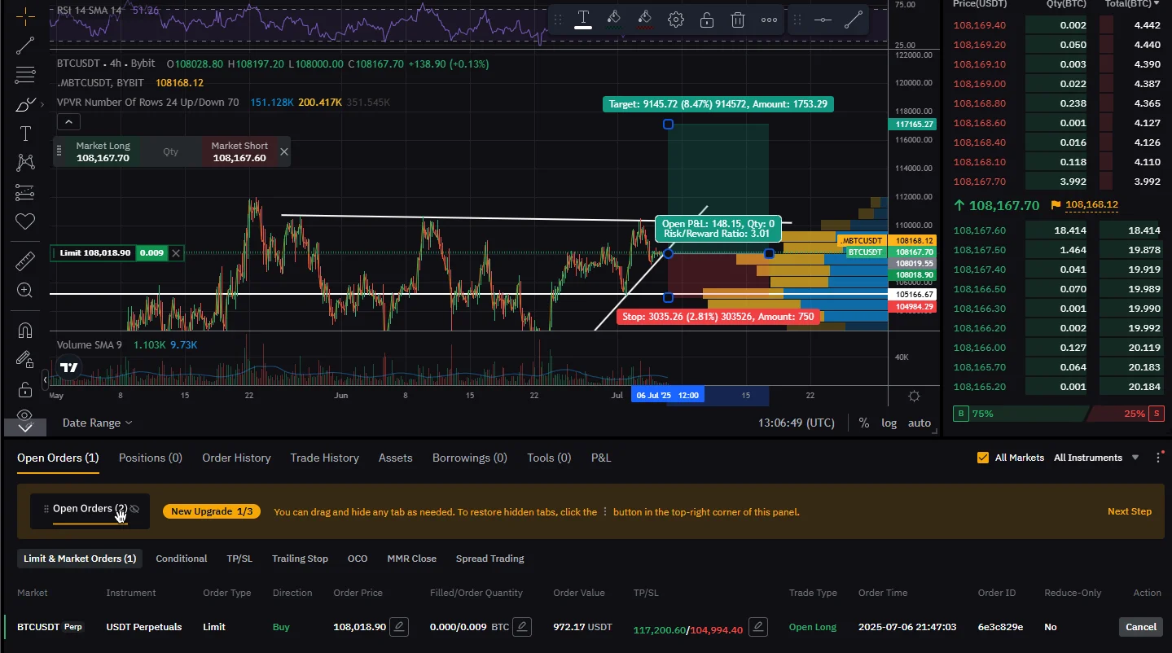Open the chart patterns tool
The height and width of the screenshot is (653, 1172).
[25, 163]
